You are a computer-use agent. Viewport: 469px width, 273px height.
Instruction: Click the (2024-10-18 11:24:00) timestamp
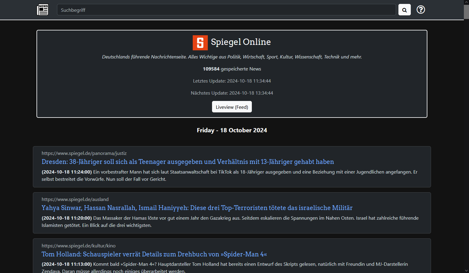click(67, 172)
